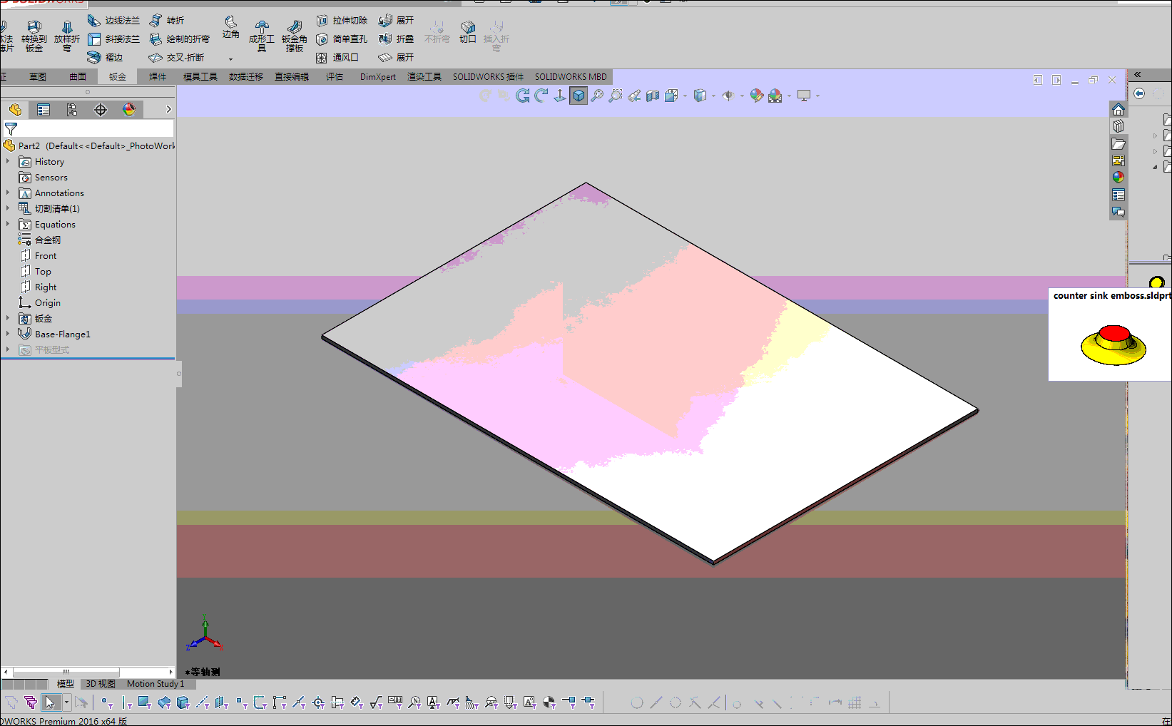Open the FeatureManager design tree tab
1172x726 pixels.
point(15,109)
